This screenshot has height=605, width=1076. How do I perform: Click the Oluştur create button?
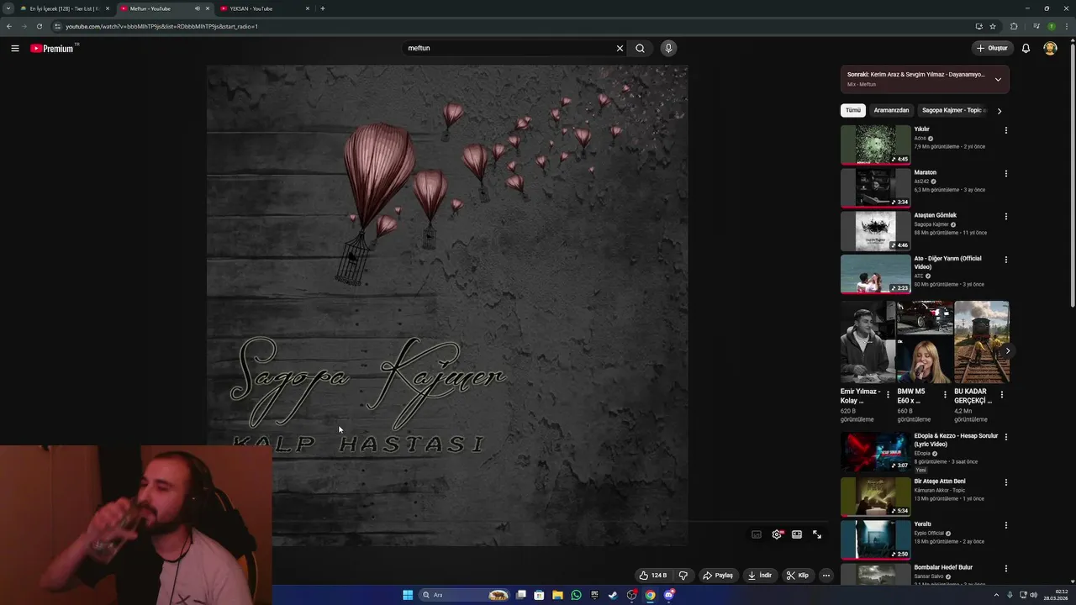pyautogui.click(x=992, y=48)
